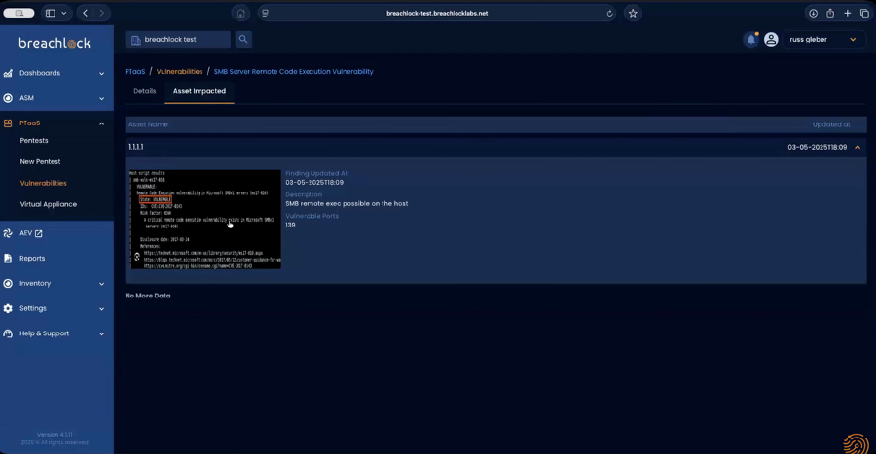The width and height of the screenshot is (876, 455).
Task: Click the Inventory sidebar icon
Action: tap(8, 284)
